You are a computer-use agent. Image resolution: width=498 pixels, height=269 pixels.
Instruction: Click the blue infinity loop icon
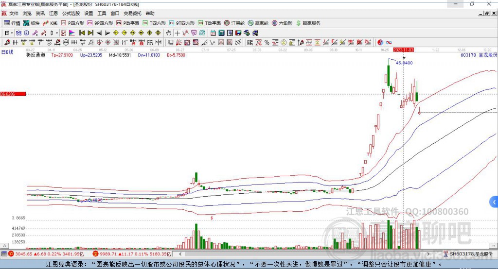389,42
